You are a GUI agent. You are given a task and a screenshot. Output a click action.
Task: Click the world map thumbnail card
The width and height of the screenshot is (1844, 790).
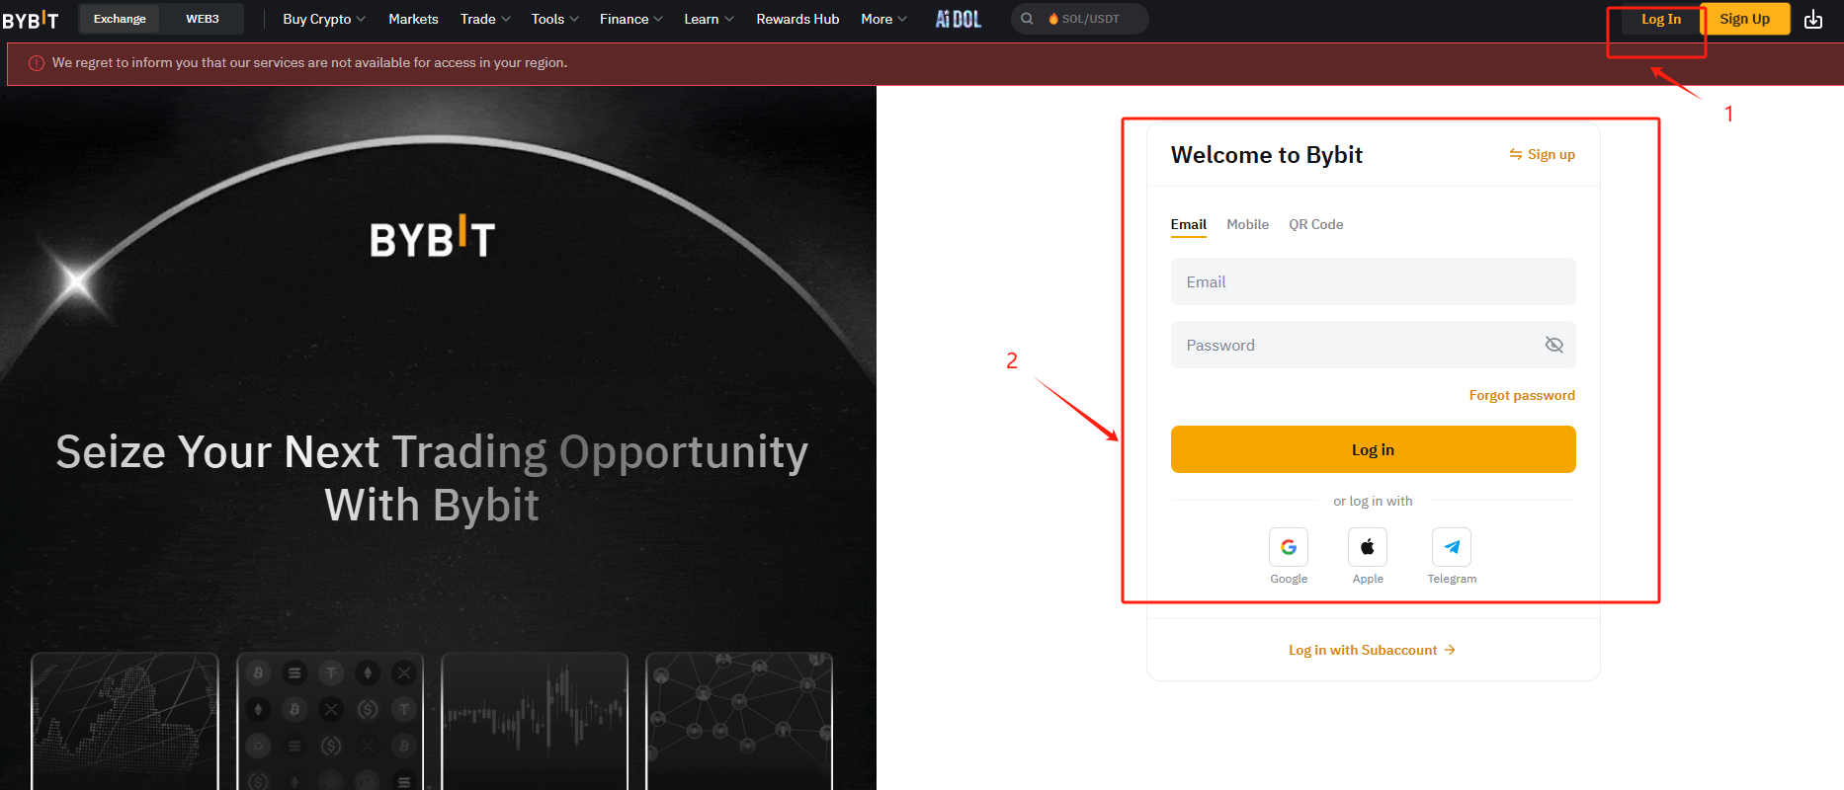125,721
